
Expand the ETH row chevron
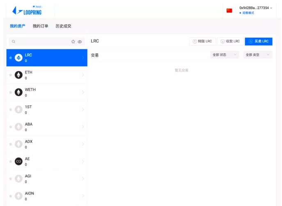click(x=83, y=75)
